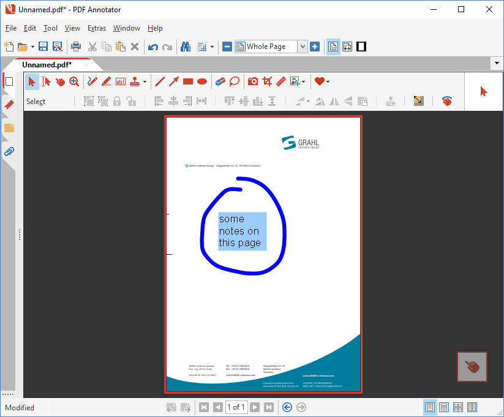The width and height of the screenshot is (504, 417).
Task: Enable two pages side-by-side layout
Action: (x=472, y=407)
